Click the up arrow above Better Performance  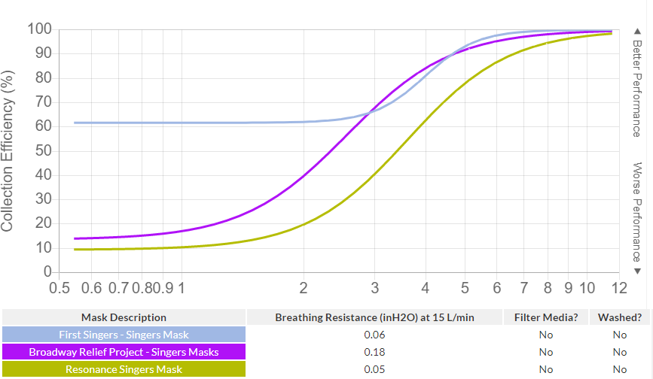click(x=637, y=31)
